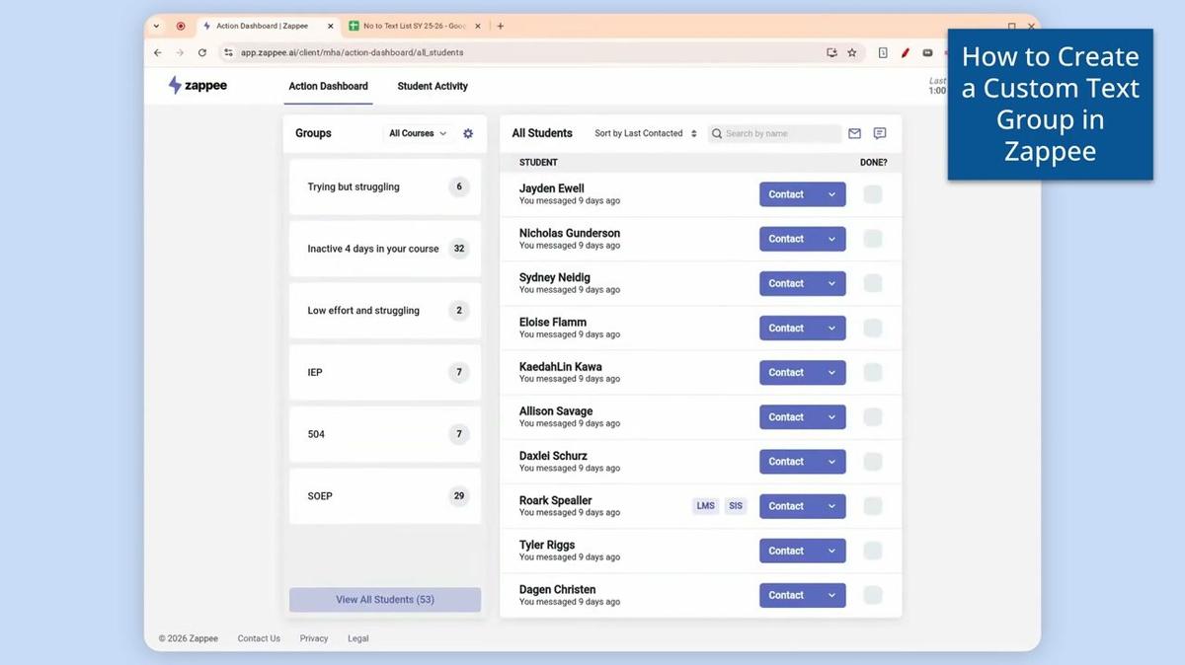Screen dimensions: 1185x665
Task: Open the SOEP group
Action: (x=385, y=495)
